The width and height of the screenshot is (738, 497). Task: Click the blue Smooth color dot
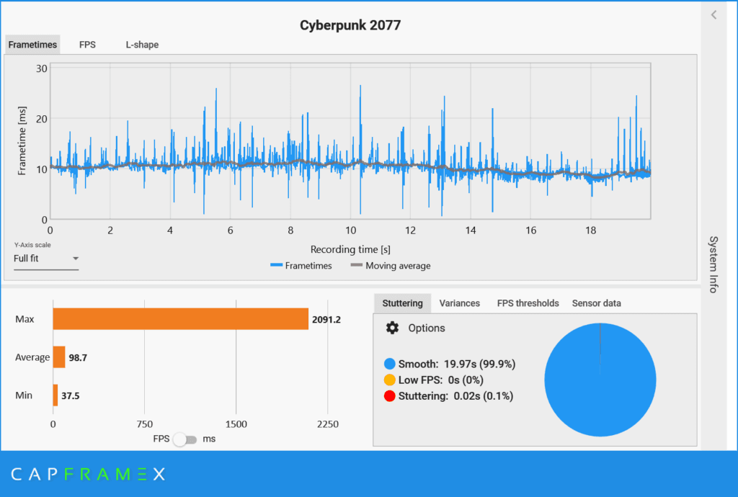pyautogui.click(x=390, y=364)
